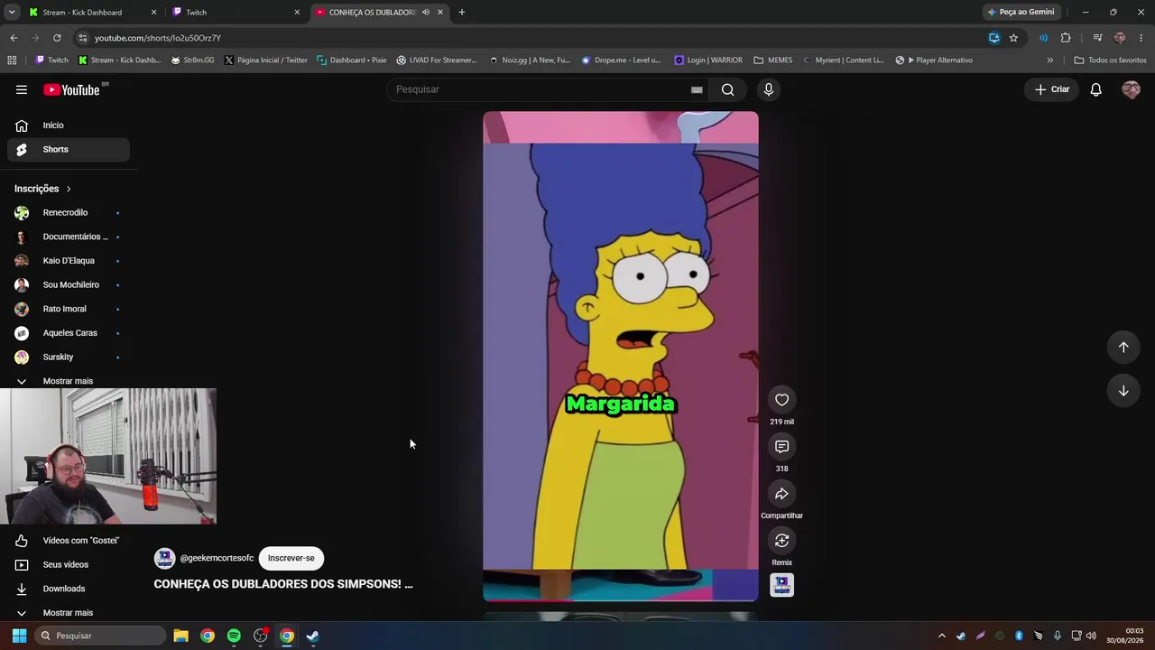Click the Peça ao Gemini button
The image size is (1155, 650).
1021,13
